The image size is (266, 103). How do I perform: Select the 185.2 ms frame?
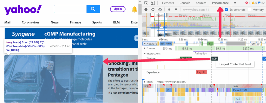(x=187, y=49)
